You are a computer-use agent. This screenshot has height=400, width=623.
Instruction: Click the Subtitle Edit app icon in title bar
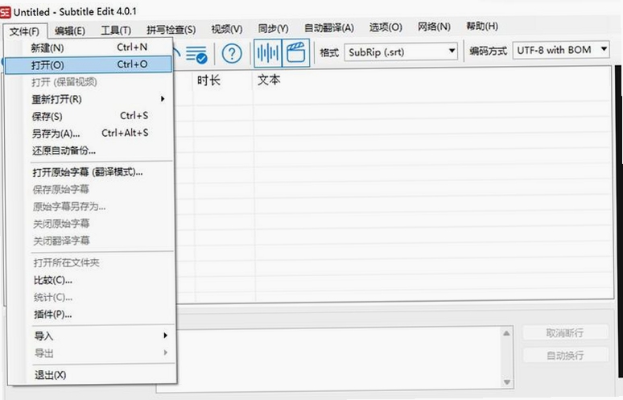click(6, 12)
